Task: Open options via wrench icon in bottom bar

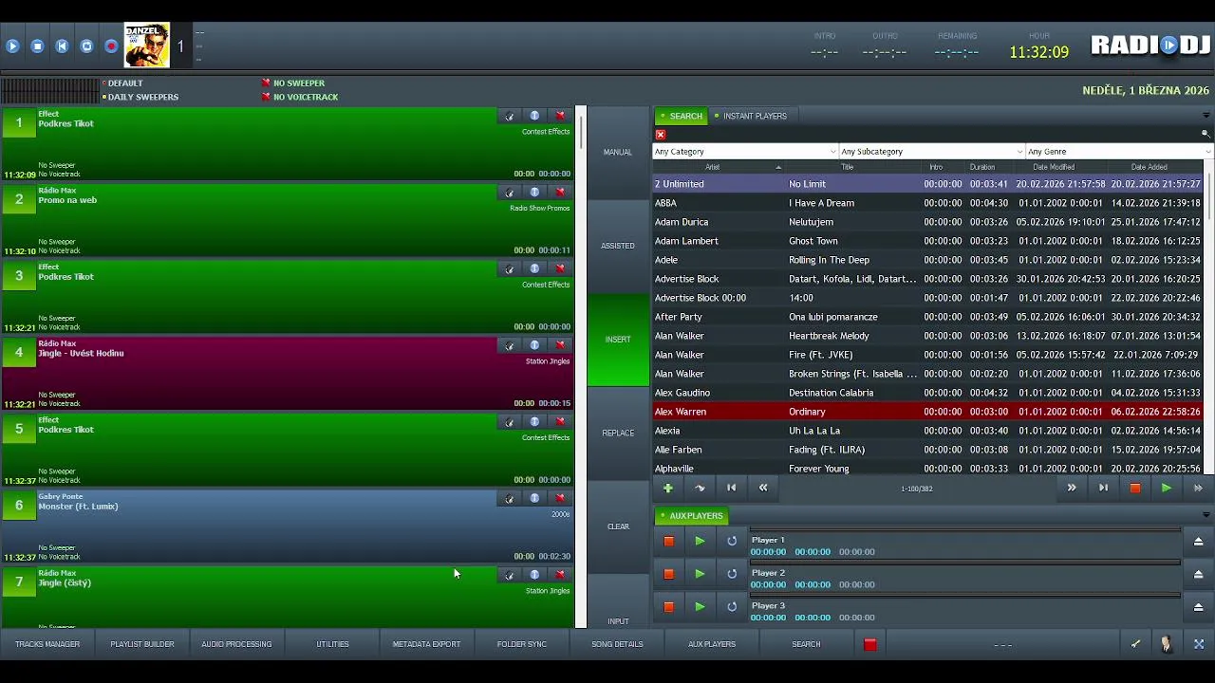Action: pos(1135,644)
